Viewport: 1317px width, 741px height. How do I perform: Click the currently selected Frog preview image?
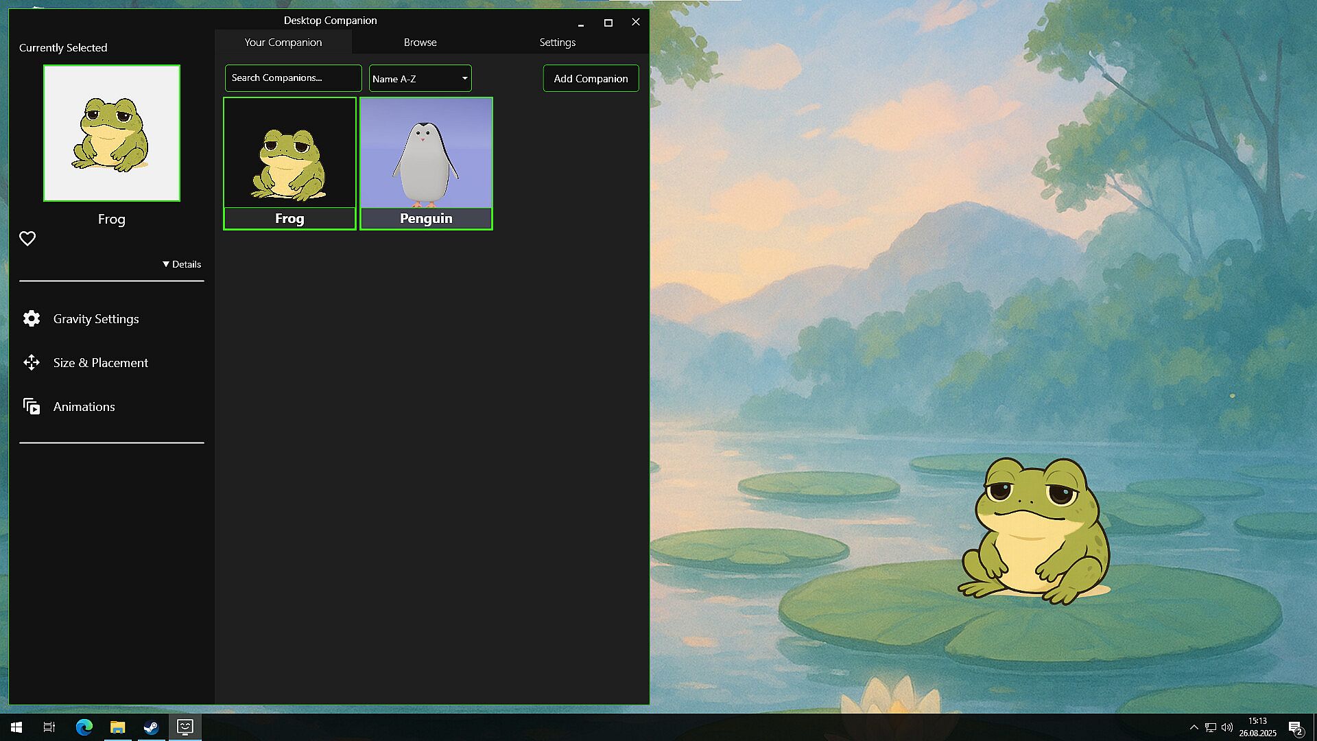[x=112, y=133]
